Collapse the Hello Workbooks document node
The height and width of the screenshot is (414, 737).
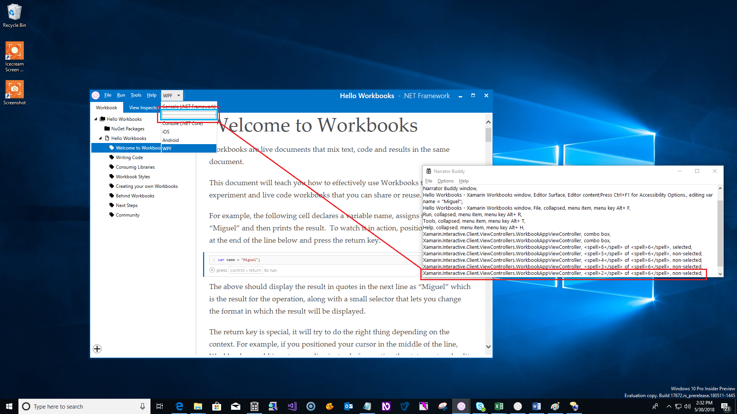(x=101, y=138)
